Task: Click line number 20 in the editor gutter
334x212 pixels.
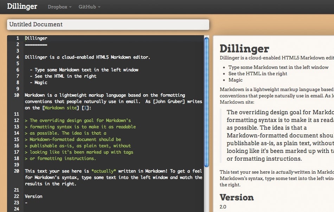Action: point(16,171)
